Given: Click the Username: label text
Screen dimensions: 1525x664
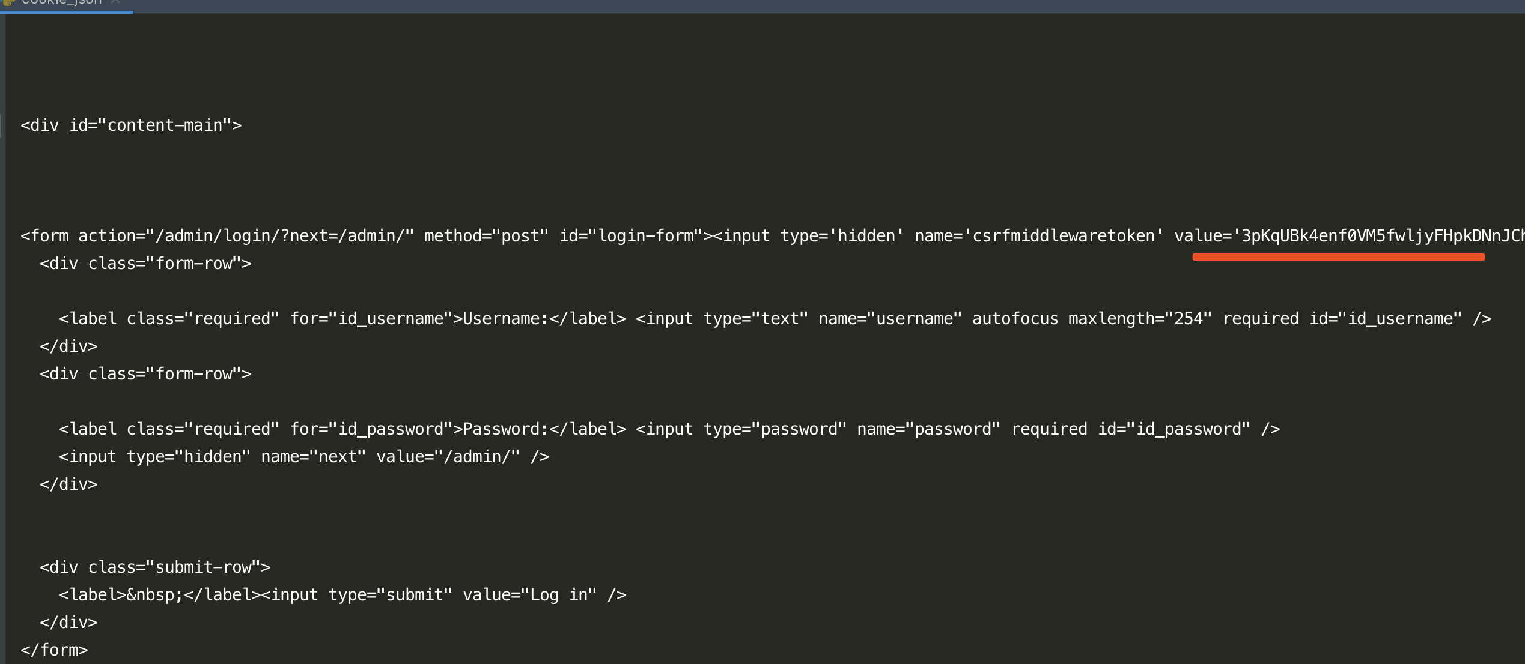Looking at the screenshot, I should (x=505, y=319).
